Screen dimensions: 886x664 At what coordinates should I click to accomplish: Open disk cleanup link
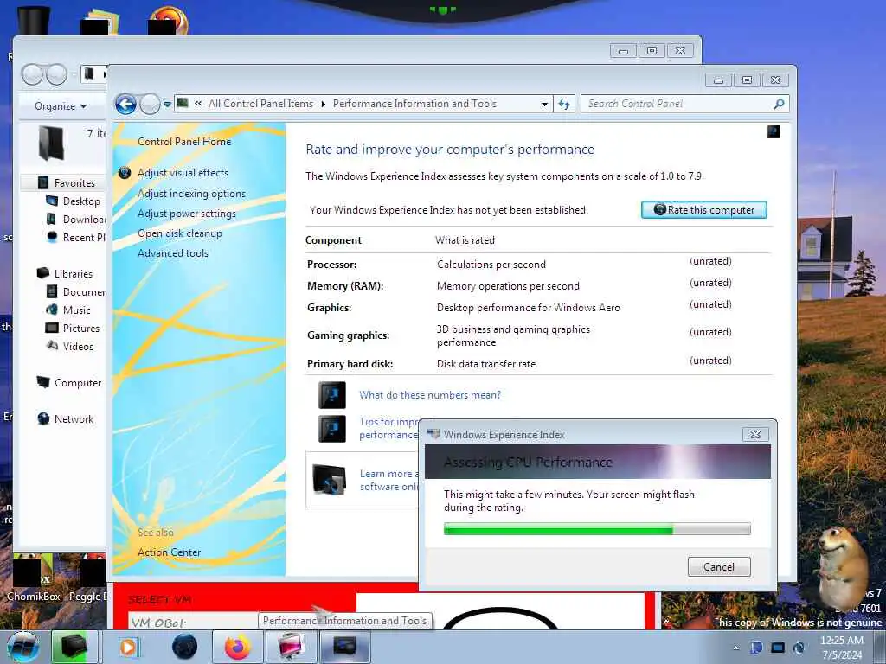tap(180, 233)
